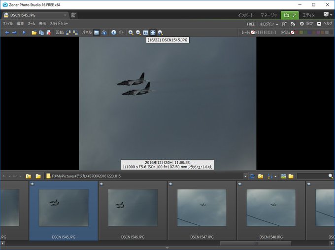Select thumbnail DSCN1546.JPG

click(x=133, y=211)
